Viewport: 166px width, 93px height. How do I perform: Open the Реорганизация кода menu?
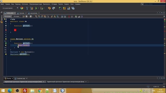pyautogui.click(x=36, y=4)
